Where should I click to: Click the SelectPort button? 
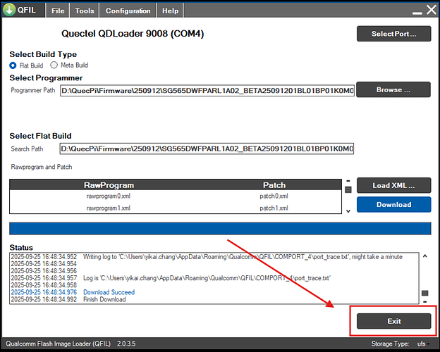pyautogui.click(x=393, y=34)
